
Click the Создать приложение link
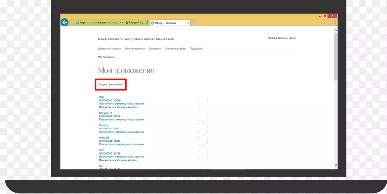pos(110,85)
